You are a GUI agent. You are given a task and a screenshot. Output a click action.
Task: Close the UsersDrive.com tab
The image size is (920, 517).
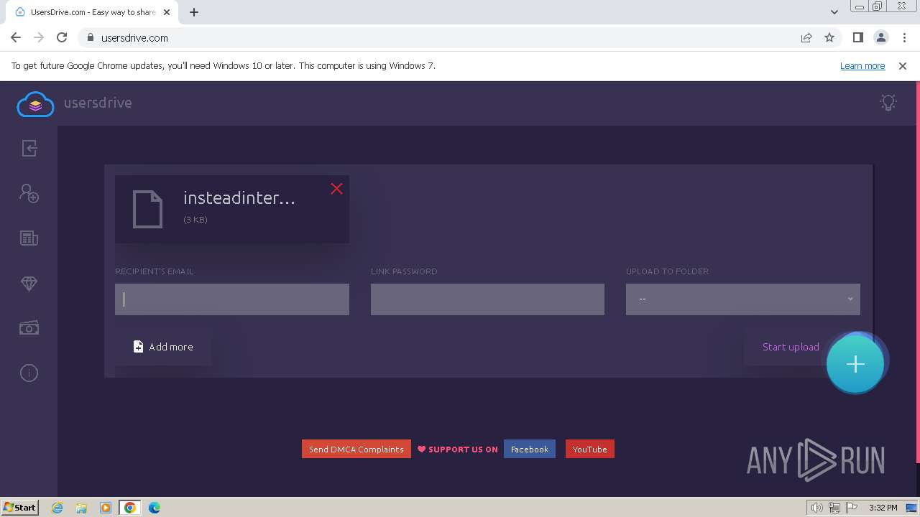click(167, 12)
